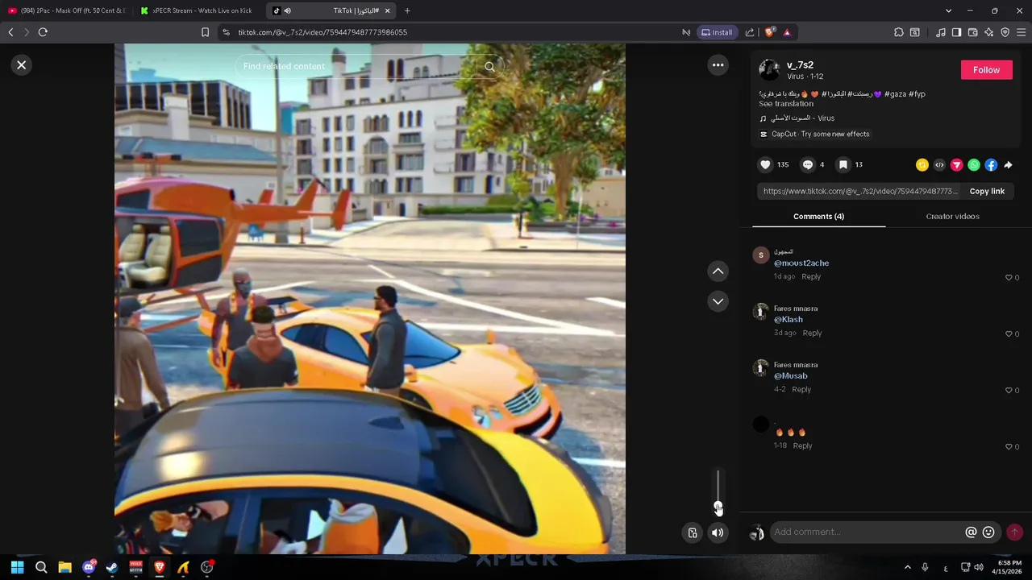Copy the video link
Viewport: 1032px width, 580px height.
pyautogui.click(x=987, y=192)
